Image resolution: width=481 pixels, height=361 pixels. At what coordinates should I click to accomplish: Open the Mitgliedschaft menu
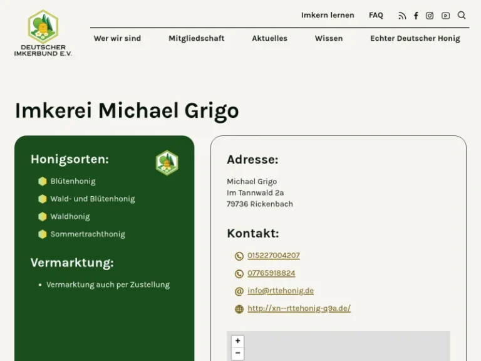coord(196,38)
